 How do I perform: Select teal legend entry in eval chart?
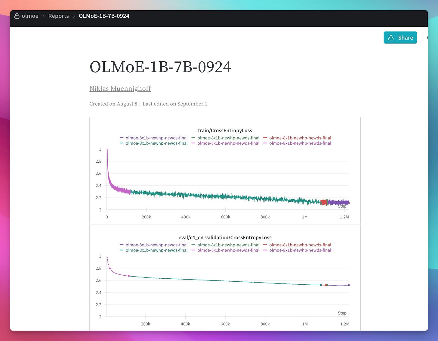(154, 250)
